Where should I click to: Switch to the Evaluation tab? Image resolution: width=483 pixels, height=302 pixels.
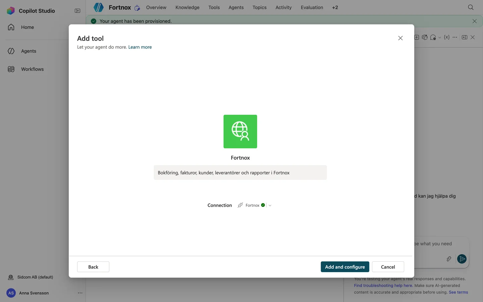coord(312,7)
